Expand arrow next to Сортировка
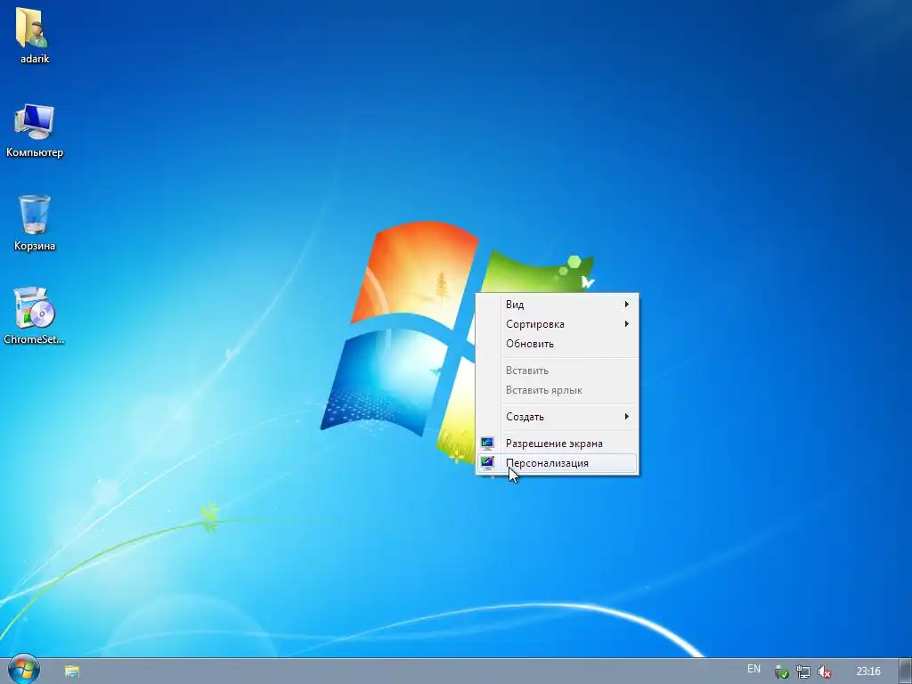The width and height of the screenshot is (912, 684). pyautogui.click(x=626, y=324)
